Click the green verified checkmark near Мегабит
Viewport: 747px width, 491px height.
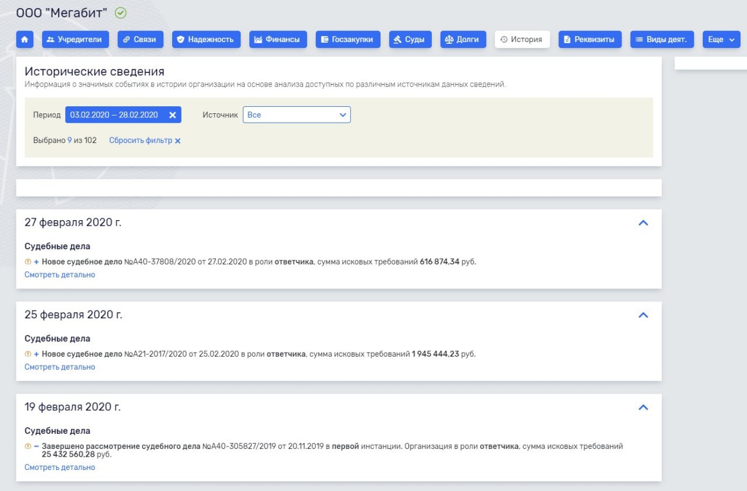coord(121,13)
